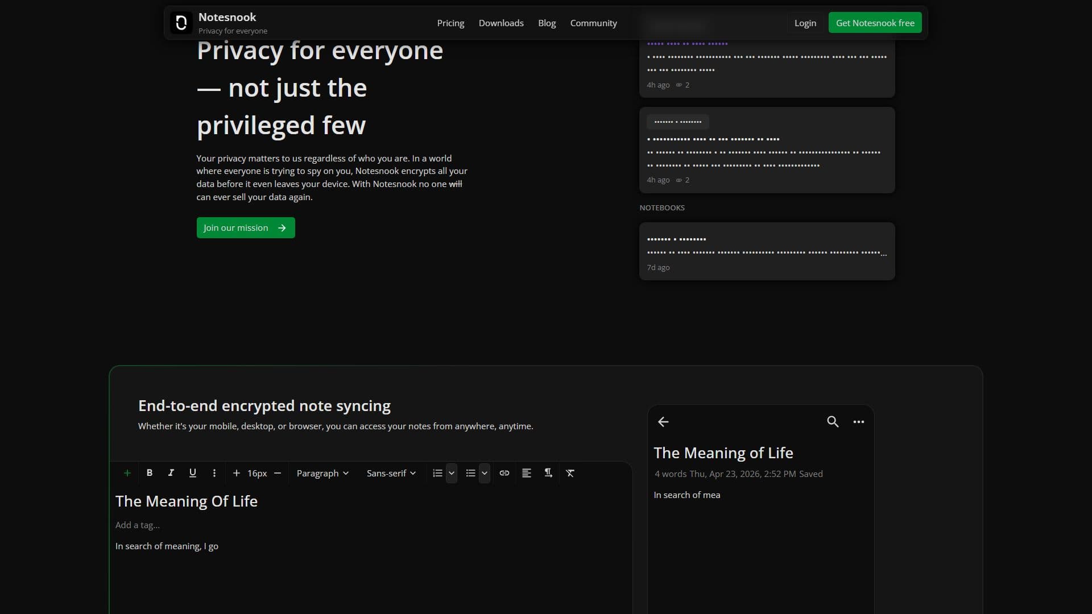Click the insert link icon
This screenshot has width=1092, height=614.
pyautogui.click(x=504, y=473)
